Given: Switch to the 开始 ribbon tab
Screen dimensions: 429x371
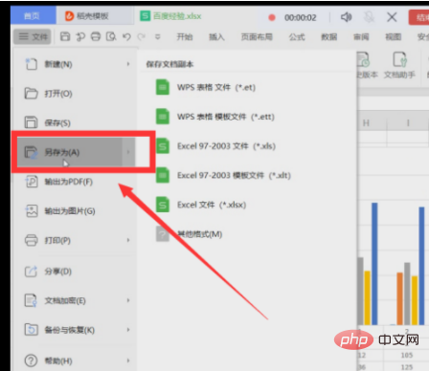Looking at the screenshot, I should coord(185,37).
